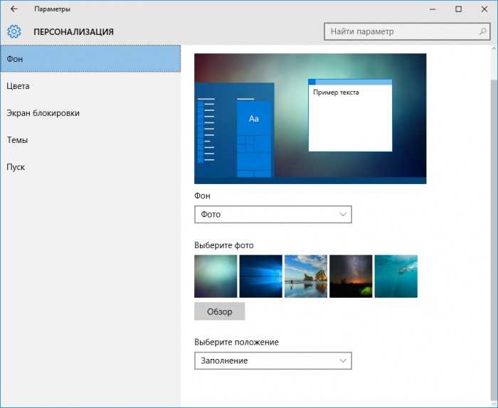Focus the Найти параметр search field
The width and height of the screenshot is (498, 408).
point(407,31)
